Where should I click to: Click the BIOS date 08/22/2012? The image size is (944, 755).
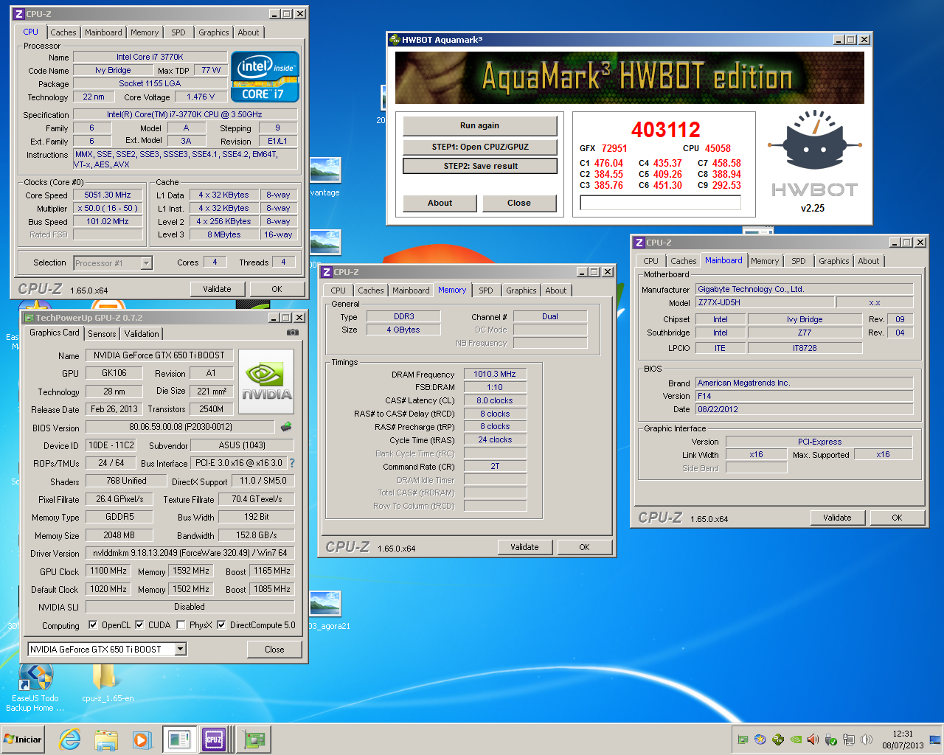[804, 409]
